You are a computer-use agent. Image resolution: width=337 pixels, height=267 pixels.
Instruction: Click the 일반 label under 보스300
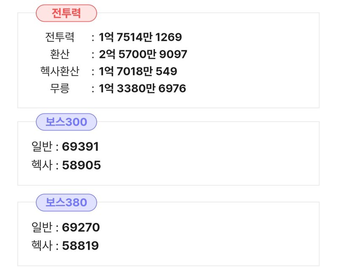pos(42,147)
